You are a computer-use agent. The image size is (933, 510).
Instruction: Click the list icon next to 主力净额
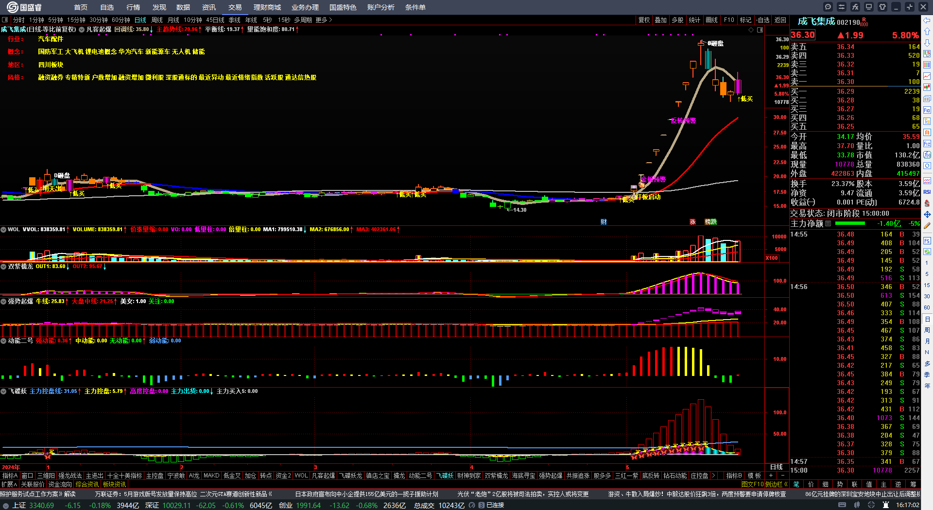click(828, 223)
